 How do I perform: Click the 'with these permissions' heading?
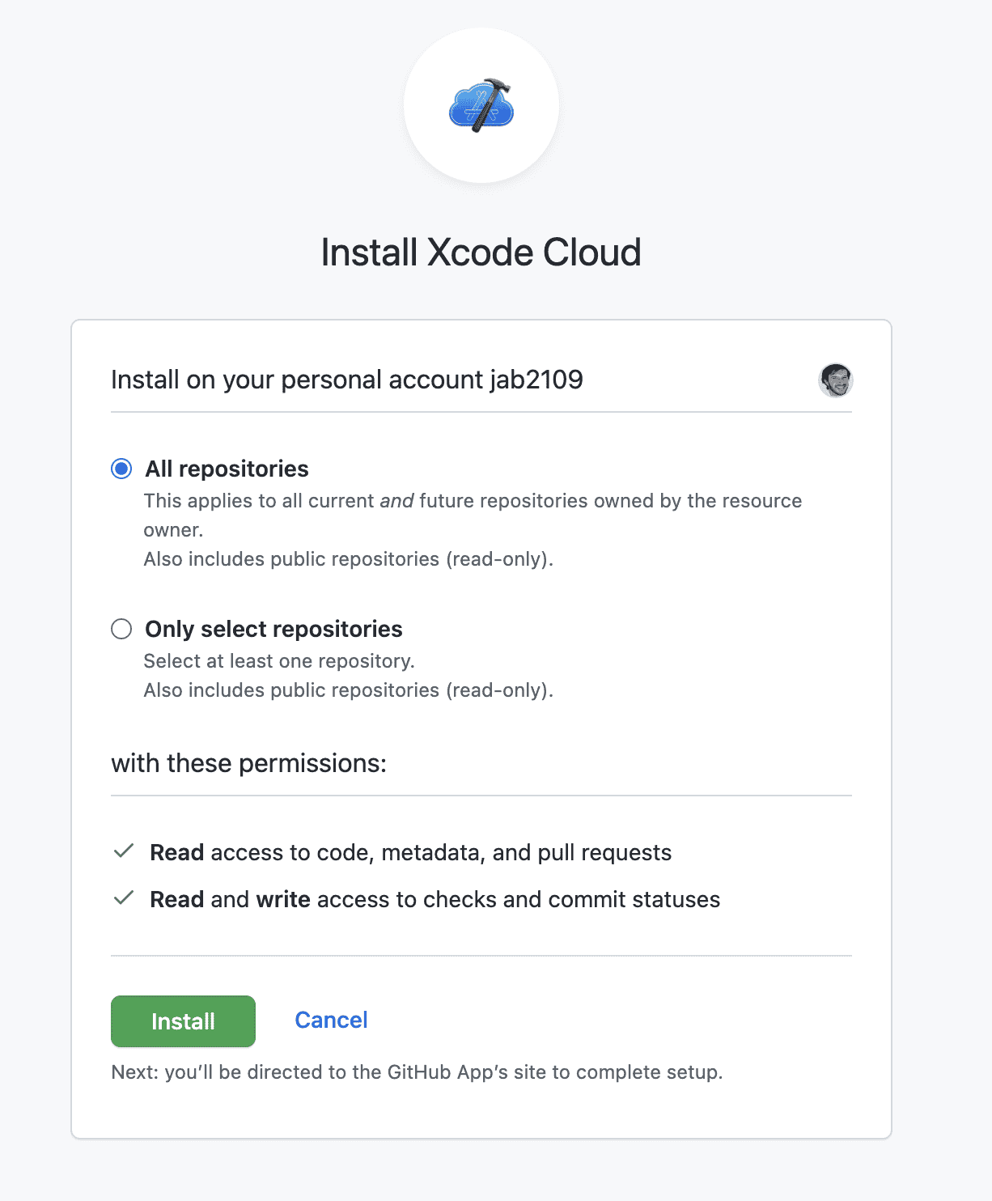coord(248,762)
